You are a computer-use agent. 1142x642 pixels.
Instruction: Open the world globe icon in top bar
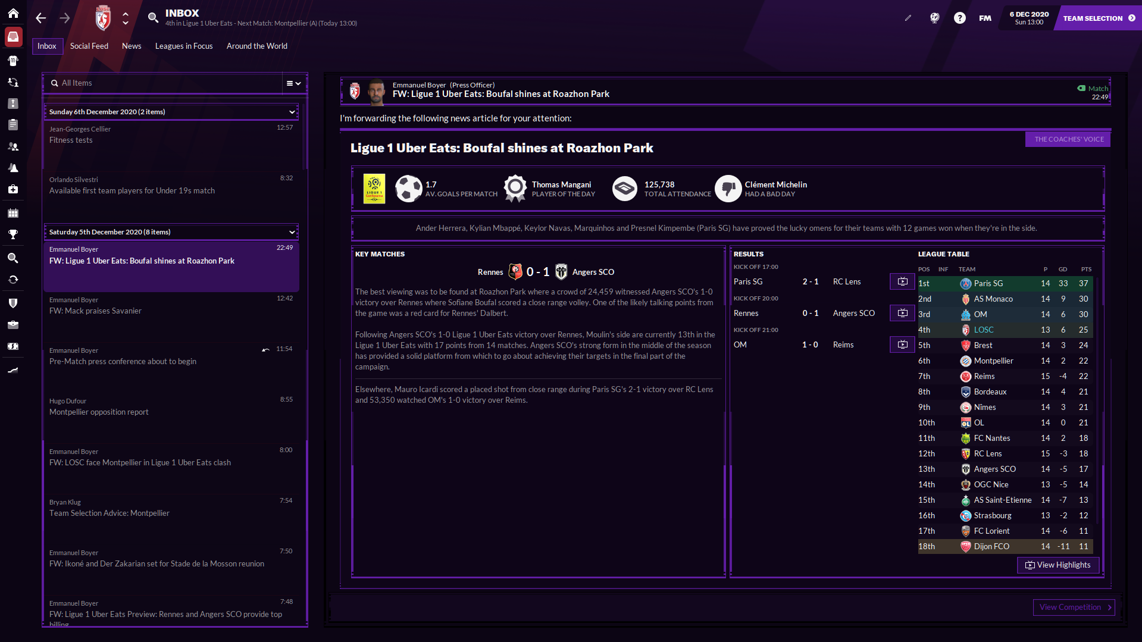[934, 18]
